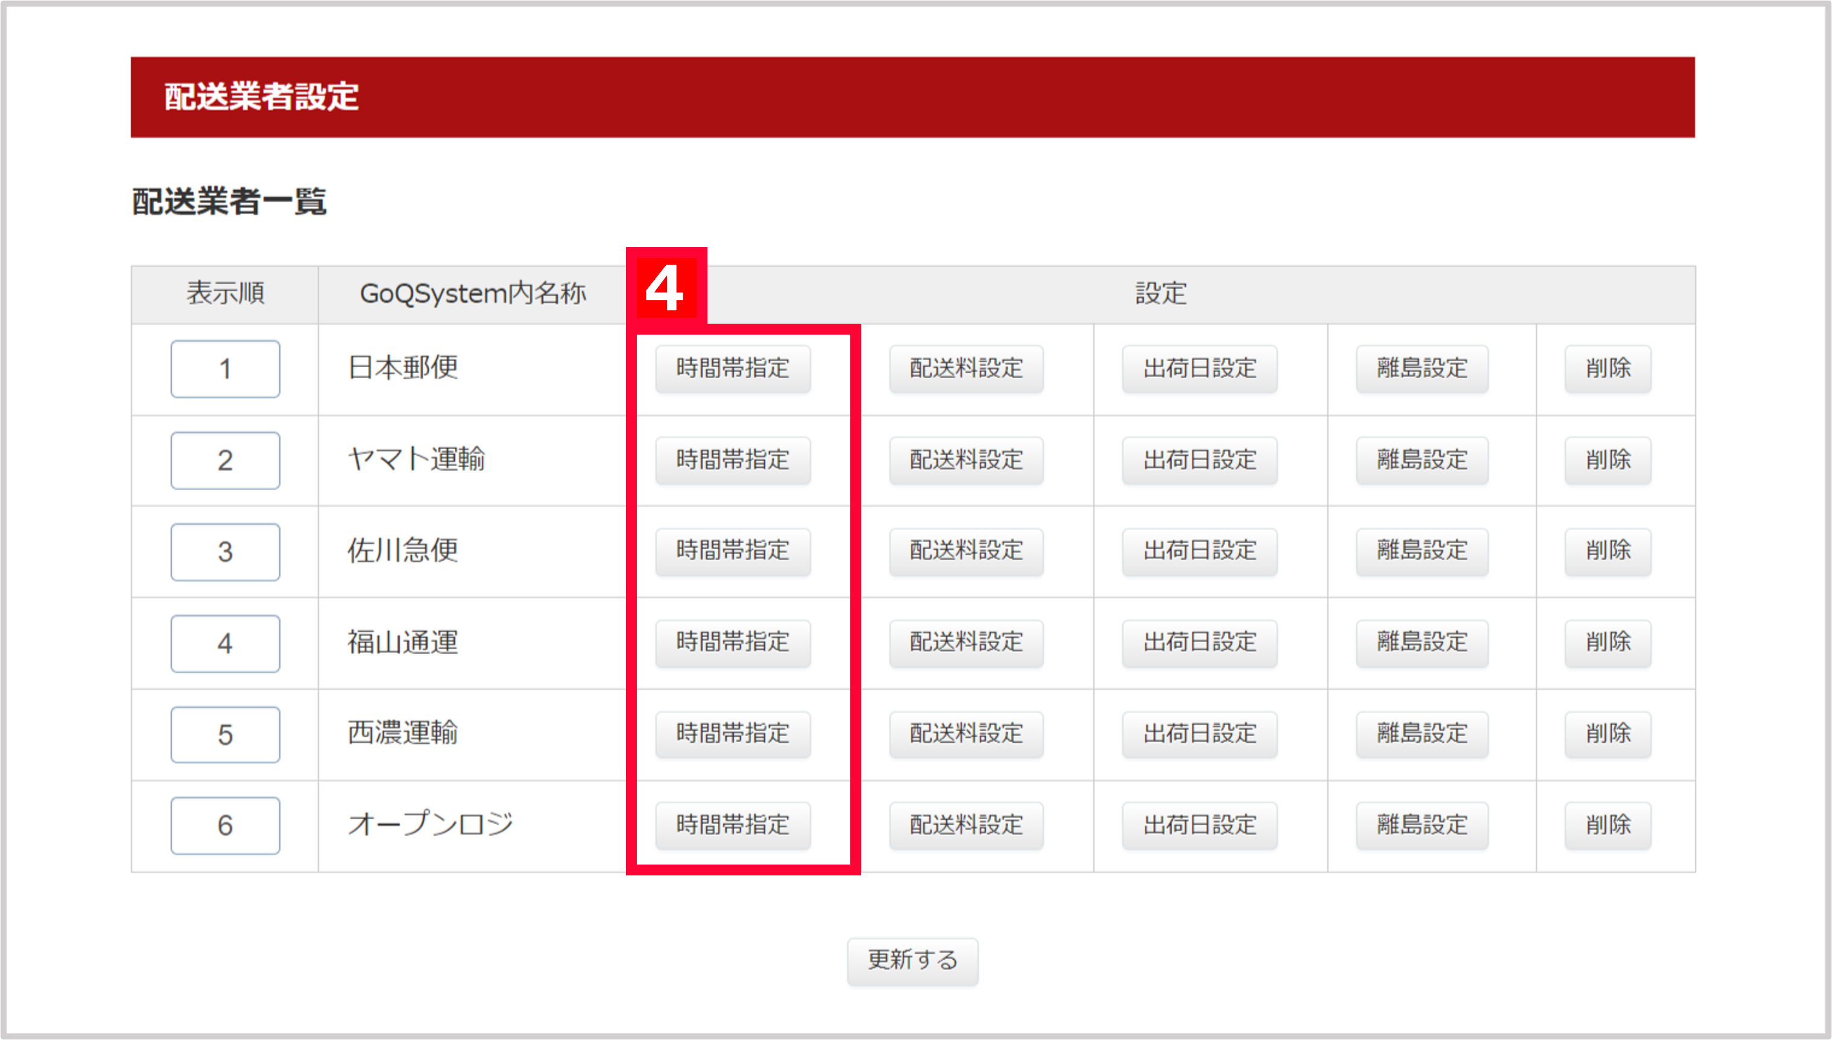Click 時間帯指定 for 福山通運

733,643
